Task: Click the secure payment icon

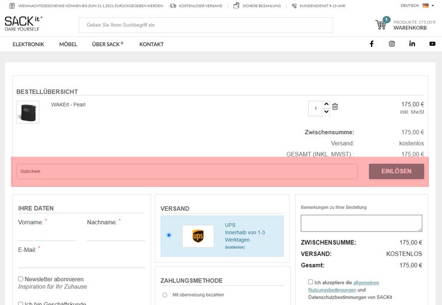Action: (x=236, y=5)
